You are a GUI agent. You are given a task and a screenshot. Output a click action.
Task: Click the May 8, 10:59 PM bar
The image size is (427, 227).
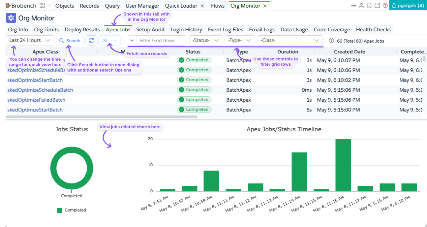[x=211, y=181]
